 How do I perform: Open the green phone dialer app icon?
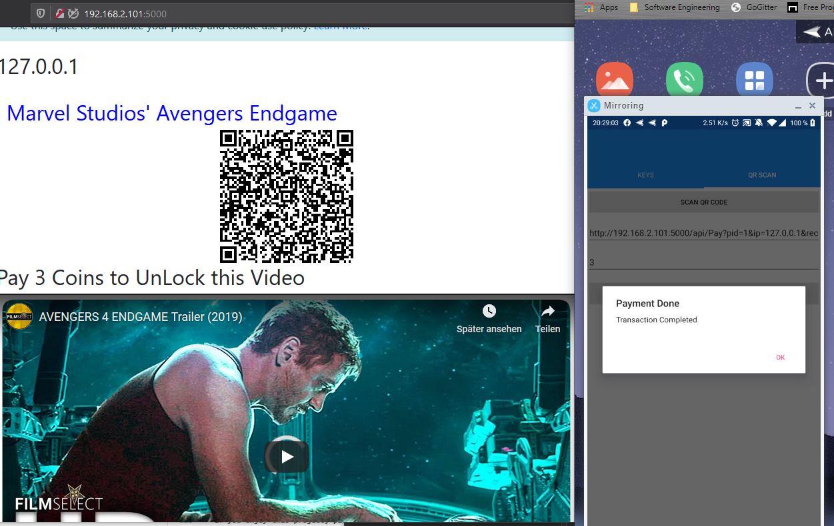click(685, 79)
